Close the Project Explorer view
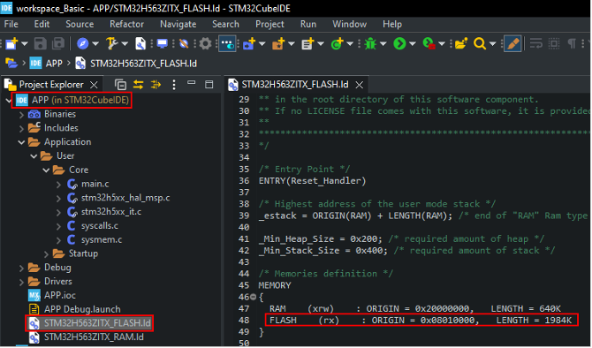This screenshot has height=348, width=592. click(x=94, y=85)
